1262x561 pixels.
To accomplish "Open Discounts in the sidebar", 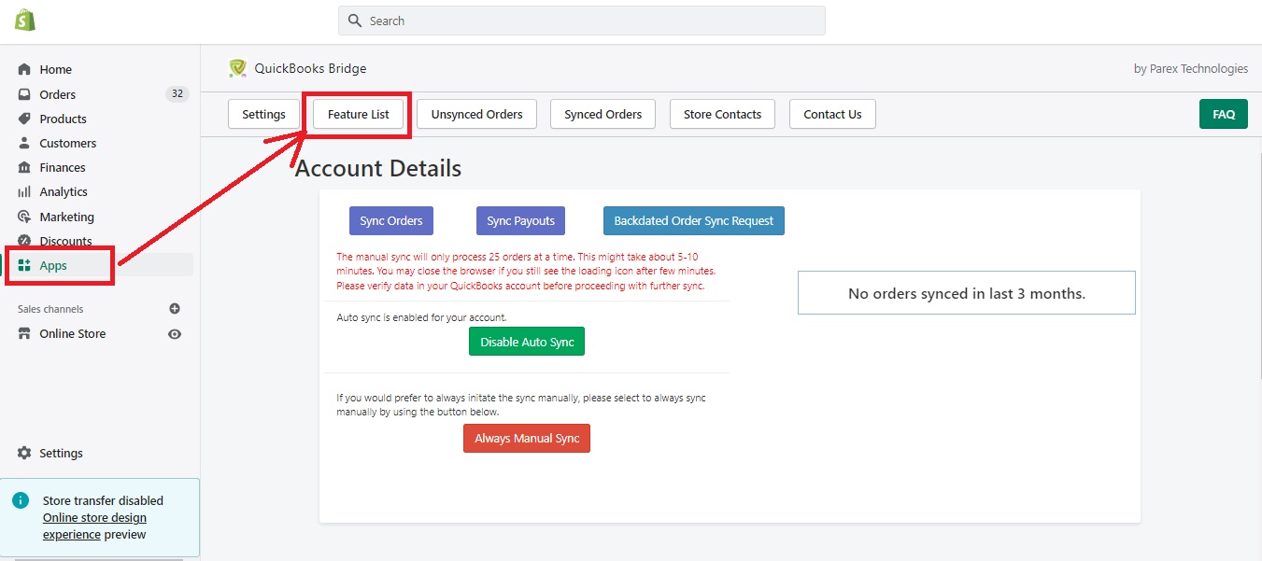I will pos(65,241).
